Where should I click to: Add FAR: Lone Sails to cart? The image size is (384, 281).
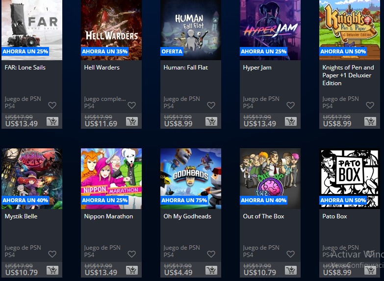[x=52, y=121]
